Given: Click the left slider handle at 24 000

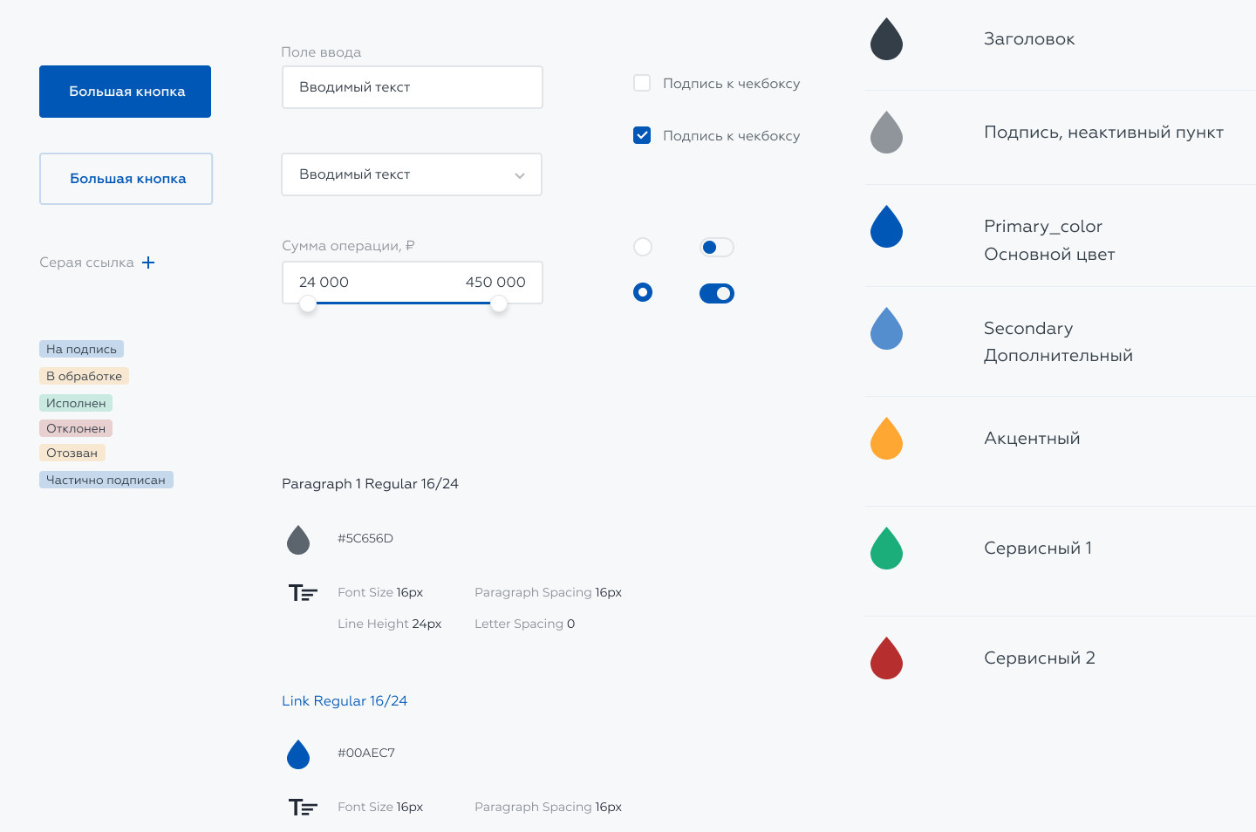Looking at the screenshot, I should coord(308,303).
